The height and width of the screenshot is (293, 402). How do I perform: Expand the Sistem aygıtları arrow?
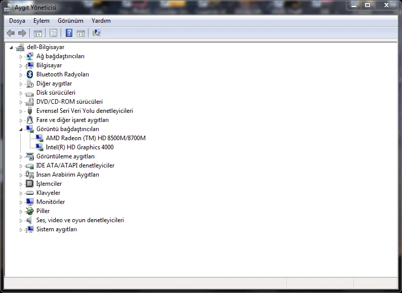pyautogui.click(x=21, y=230)
